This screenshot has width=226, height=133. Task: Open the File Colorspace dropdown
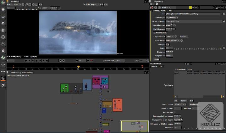(x=170, y=29)
